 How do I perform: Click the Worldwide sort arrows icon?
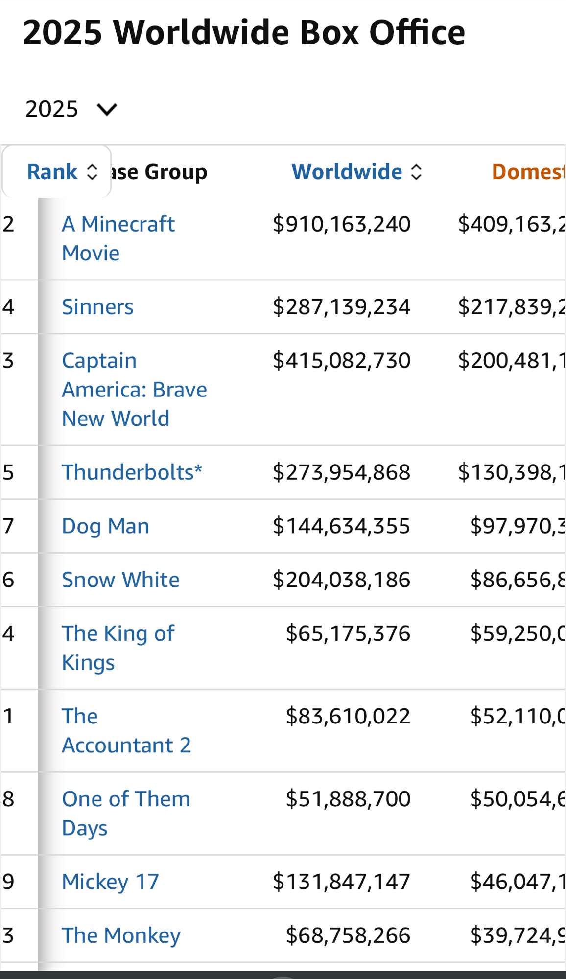click(416, 172)
